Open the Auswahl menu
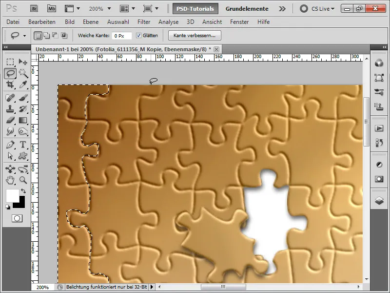The height and width of the screenshot is (293, 390). coord(118,22)
